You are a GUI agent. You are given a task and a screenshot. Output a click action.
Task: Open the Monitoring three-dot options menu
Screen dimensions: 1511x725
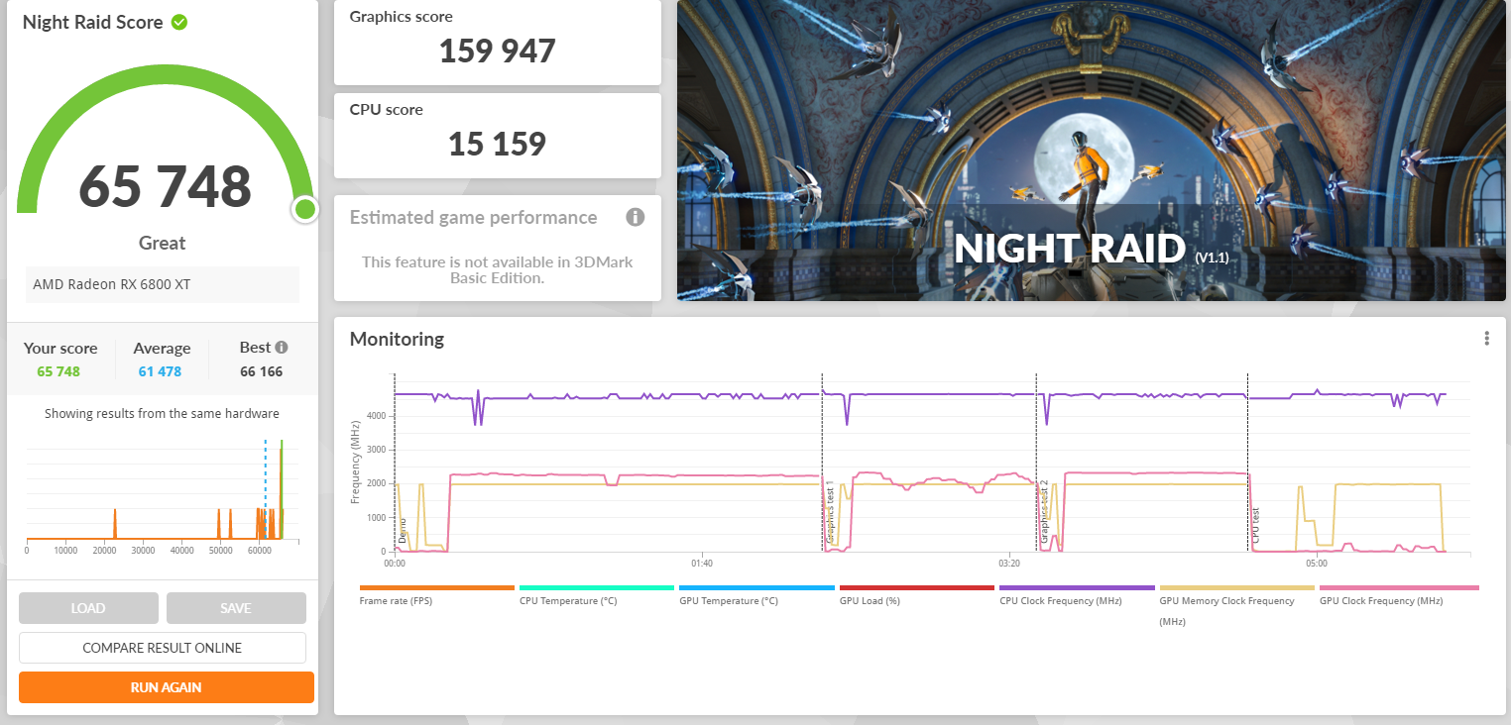pyautogui.click(x=1486, y=339)
